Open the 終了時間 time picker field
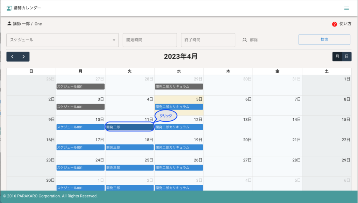This screenshot has width=358, height=203. (208, 40)
